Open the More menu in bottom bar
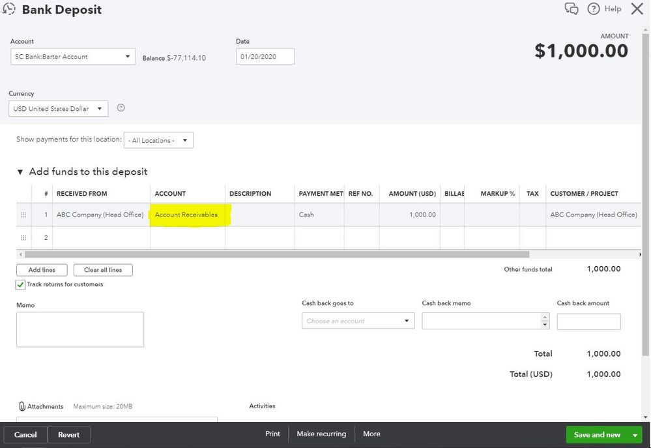This screenshot has height=448, width=651. click(x=371, y=434)
